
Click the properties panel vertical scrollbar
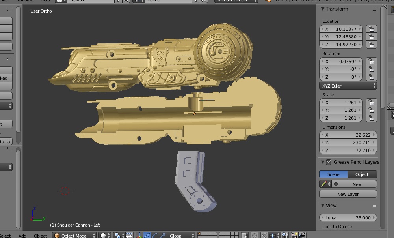click(x=383, y=58)
